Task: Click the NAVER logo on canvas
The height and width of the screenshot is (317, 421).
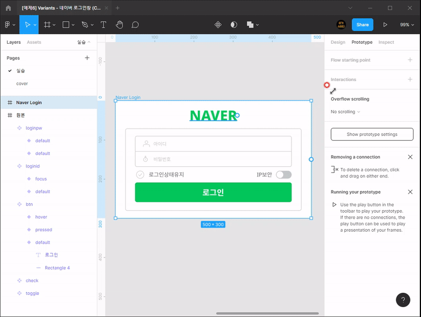Action: coord(213,115)
